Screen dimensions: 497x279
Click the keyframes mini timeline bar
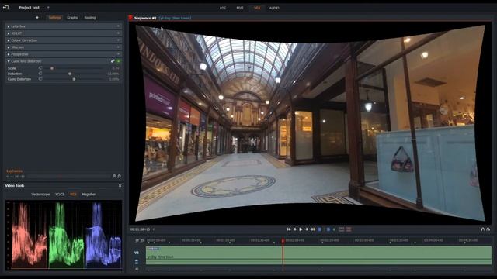(x=69, y=176)
